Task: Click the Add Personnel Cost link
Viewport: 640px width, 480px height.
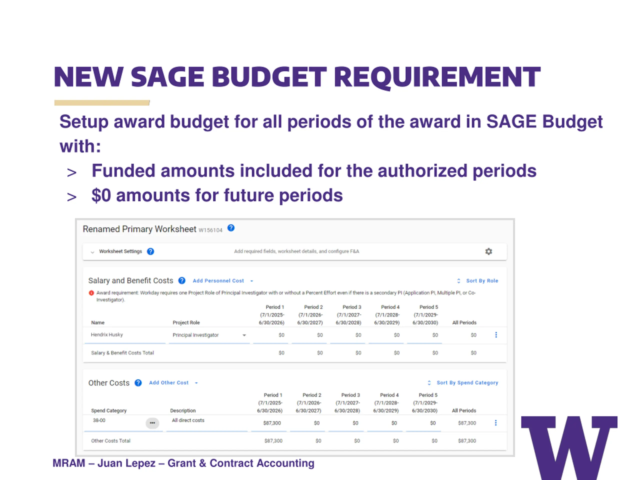Action: click(218, 281)
